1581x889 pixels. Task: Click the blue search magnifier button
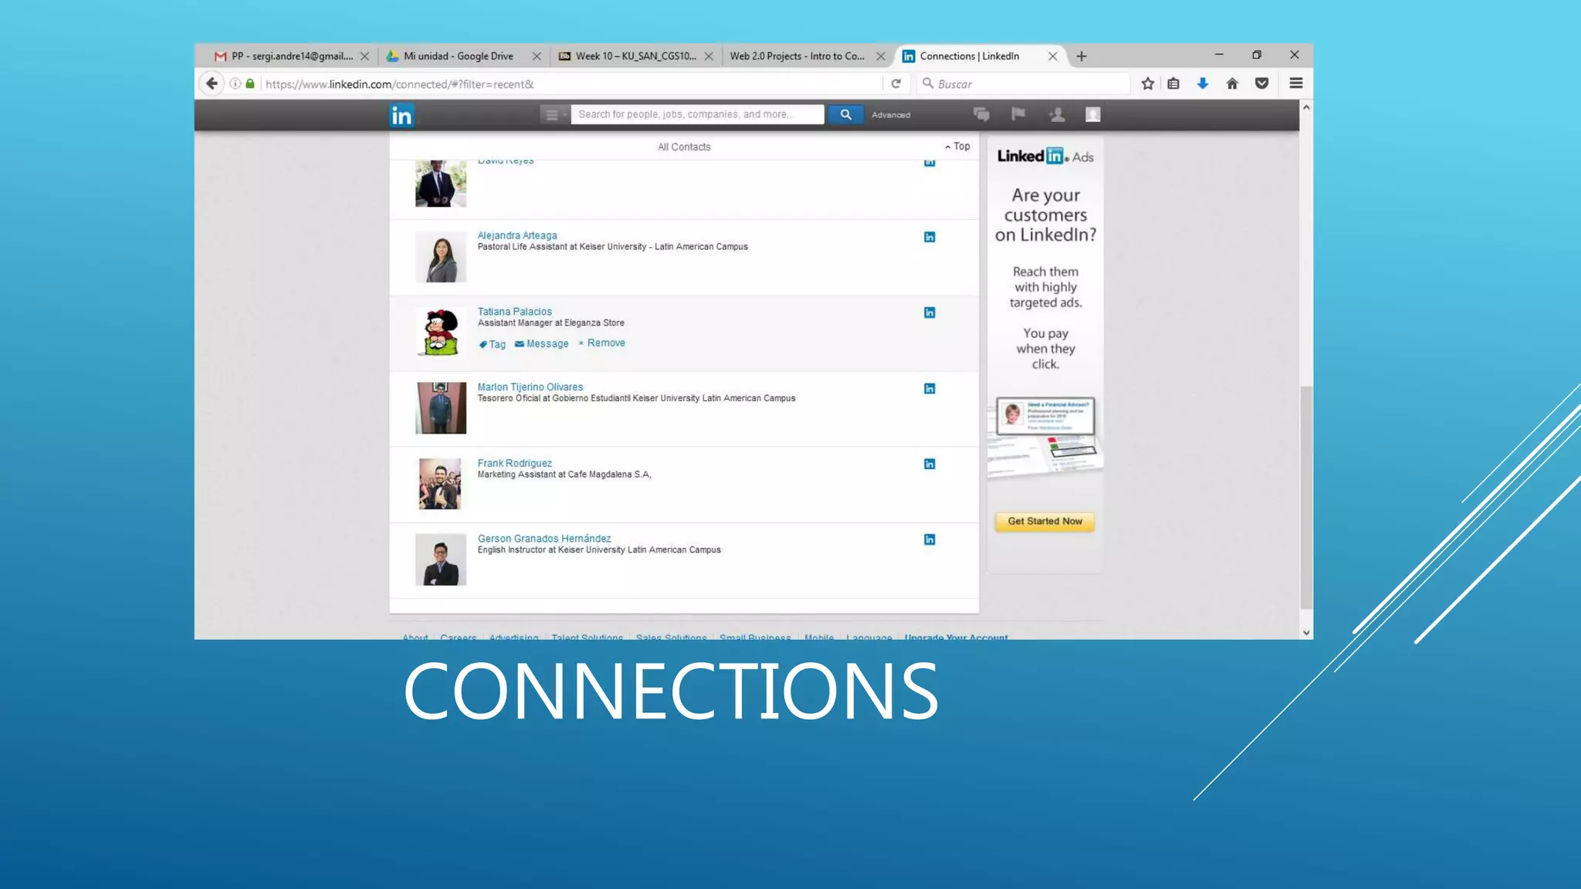click(845, 114)
